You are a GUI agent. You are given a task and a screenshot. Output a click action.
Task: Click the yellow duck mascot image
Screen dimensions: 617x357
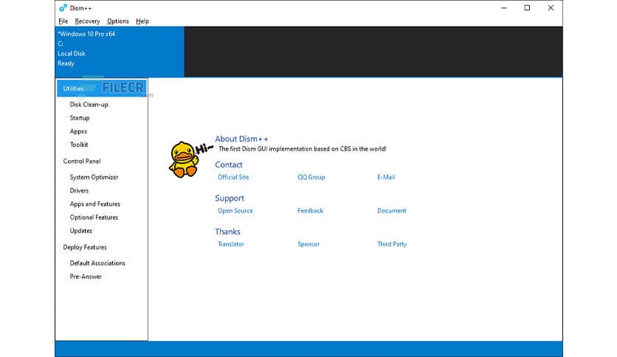184,159
